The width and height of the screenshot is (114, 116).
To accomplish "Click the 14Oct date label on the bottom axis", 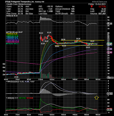I will pos(75,115).
